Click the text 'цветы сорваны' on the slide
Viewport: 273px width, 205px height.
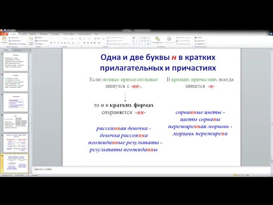click(x=200, y=120)
